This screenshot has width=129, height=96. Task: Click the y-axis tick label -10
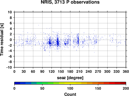[9, 67]
